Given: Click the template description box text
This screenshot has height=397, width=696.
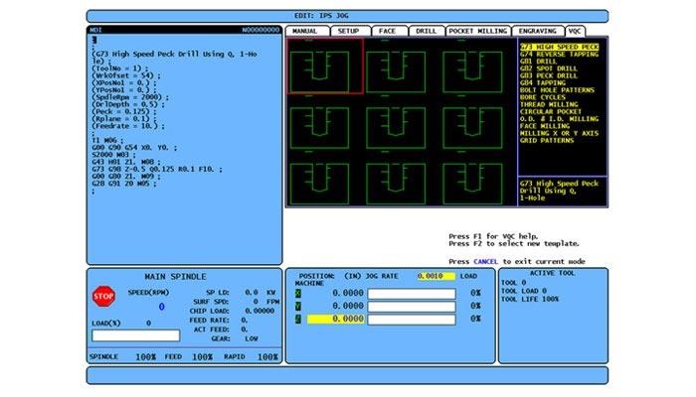Looking at the screenshot, I should click(559, 191).
